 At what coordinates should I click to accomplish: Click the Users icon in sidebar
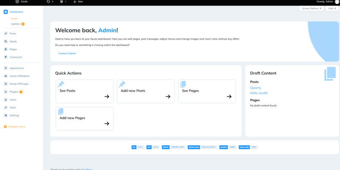click(x=6, y=99)
